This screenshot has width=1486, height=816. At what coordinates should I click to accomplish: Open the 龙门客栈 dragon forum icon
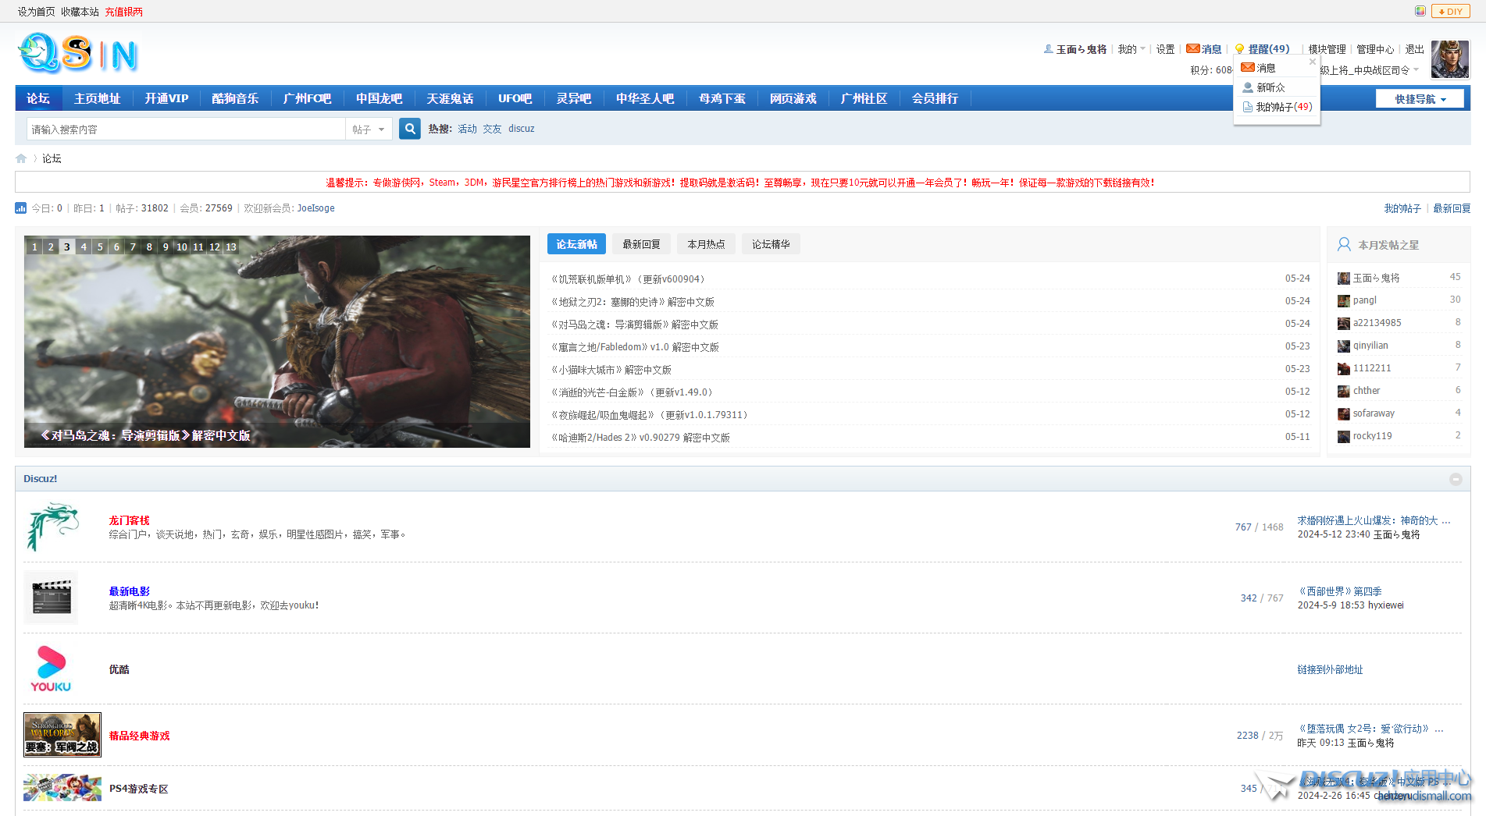(x=52, y=527)
